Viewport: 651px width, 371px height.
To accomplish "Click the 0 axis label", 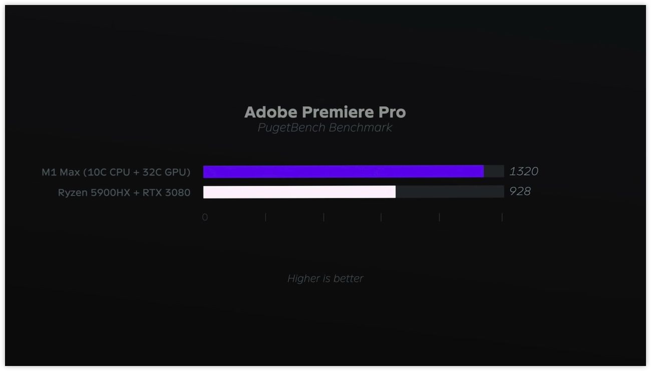I will (x=205, y=217).
